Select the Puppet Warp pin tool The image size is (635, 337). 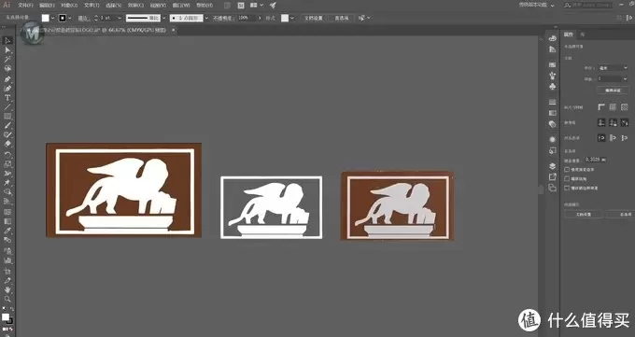7,183
